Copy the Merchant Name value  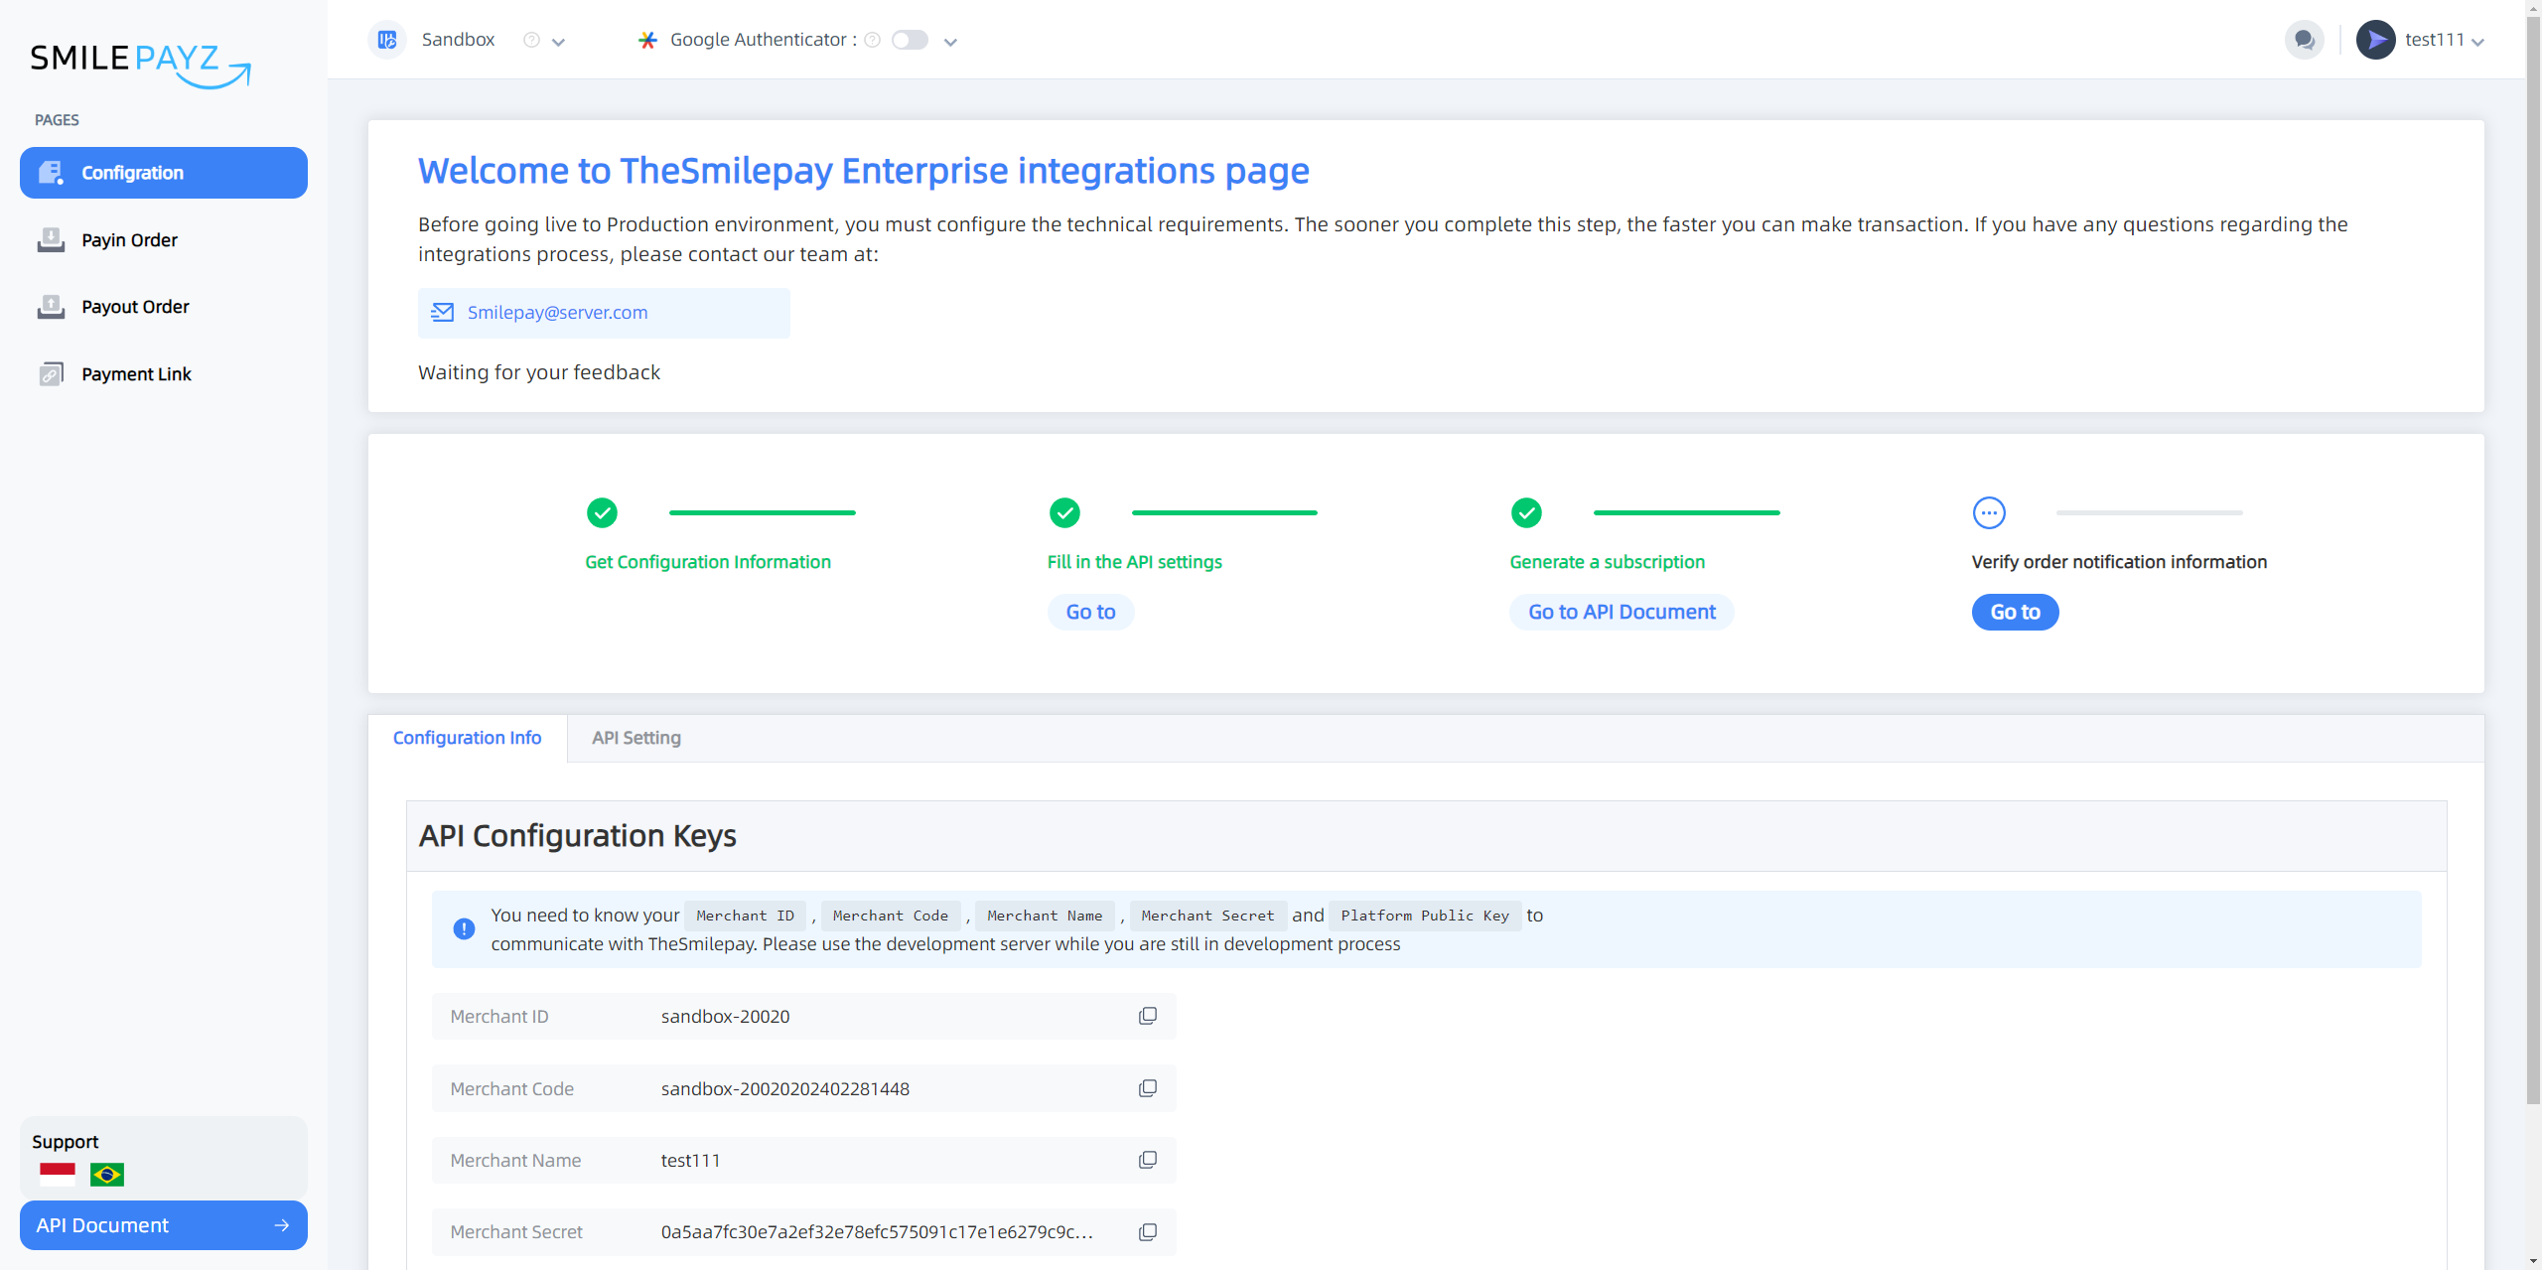[x=1147, y=1160]
